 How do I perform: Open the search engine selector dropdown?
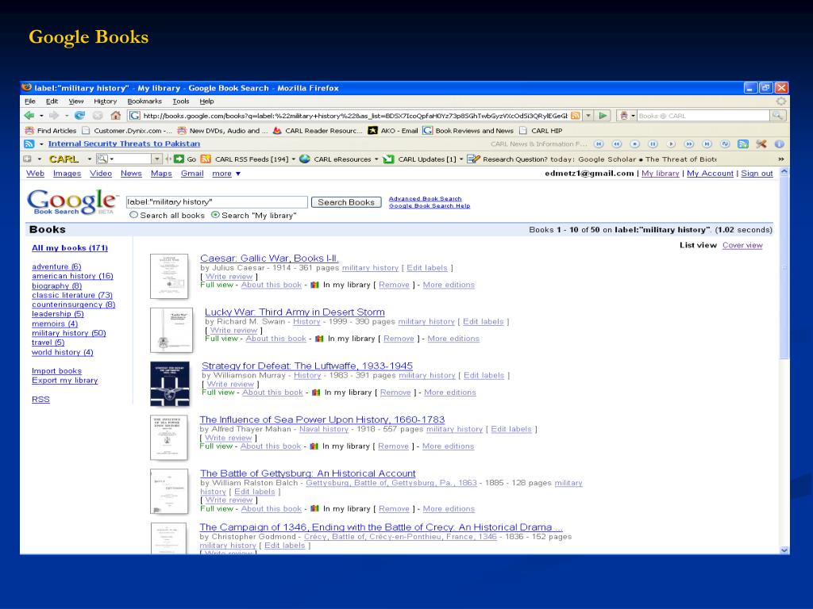tap(633, 116)
